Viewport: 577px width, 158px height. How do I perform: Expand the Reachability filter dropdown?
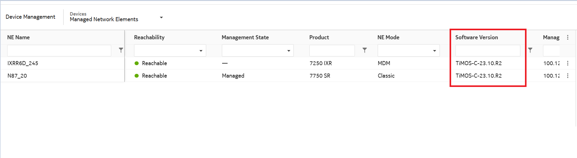click(201, 51)
